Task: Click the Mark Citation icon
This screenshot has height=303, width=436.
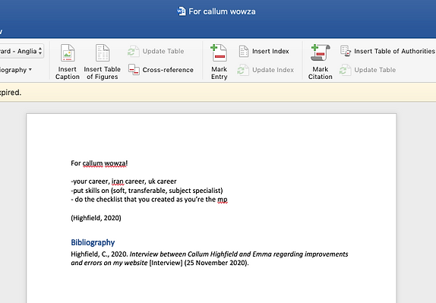Action: coord(320,52)
